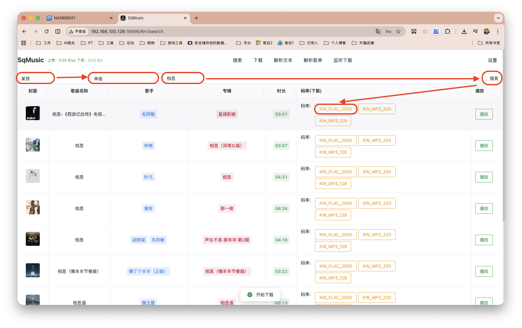Click the browser reload page icon

click(47, 31)
